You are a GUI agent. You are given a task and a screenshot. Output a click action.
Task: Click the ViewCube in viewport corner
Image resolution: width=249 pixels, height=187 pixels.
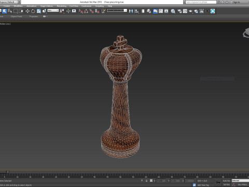[x=246, y=33]
